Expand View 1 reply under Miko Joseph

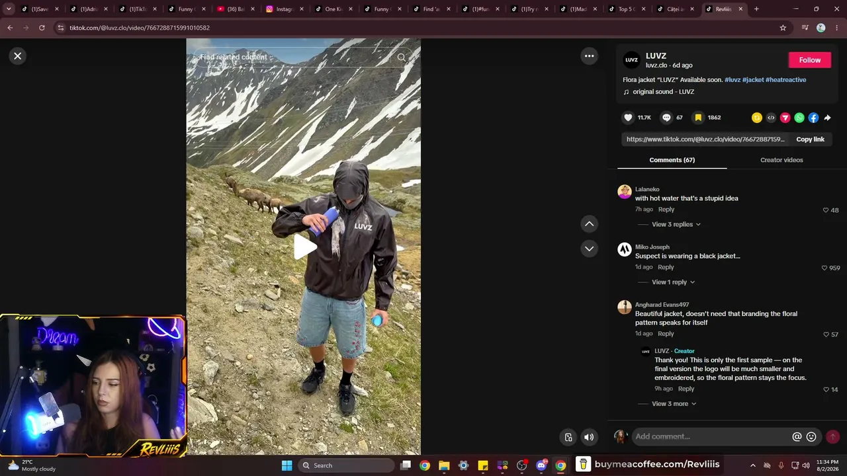pyautogui.click(x=673, y=282)
